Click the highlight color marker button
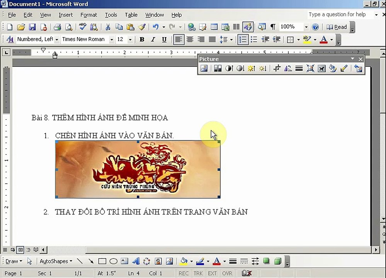Viewport: 386px width, 278px height. 307,39
